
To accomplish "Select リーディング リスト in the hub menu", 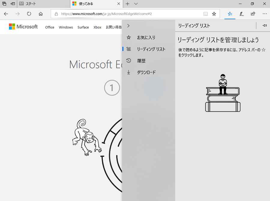I will (x=148, y=49).
